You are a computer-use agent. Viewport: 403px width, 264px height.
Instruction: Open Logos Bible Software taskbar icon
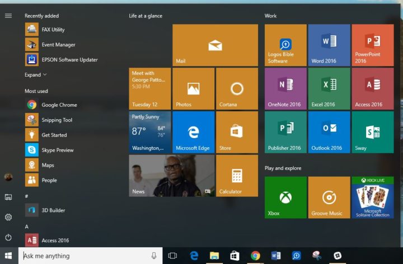[296, 256]
